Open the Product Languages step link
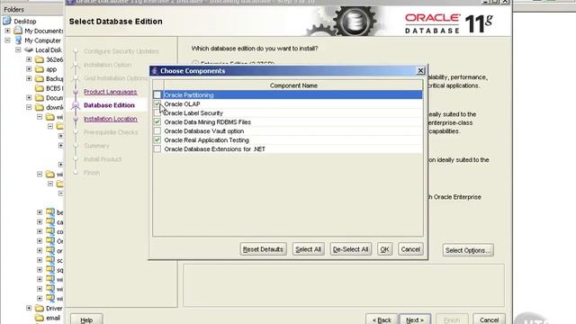The height and width of the screenshot is (324, 576). 110,92
